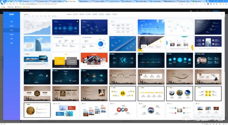Click the first pill filter under the header label
Image resolution: width=228 pixels, height=125 pixels.
(x=25, y=16)
